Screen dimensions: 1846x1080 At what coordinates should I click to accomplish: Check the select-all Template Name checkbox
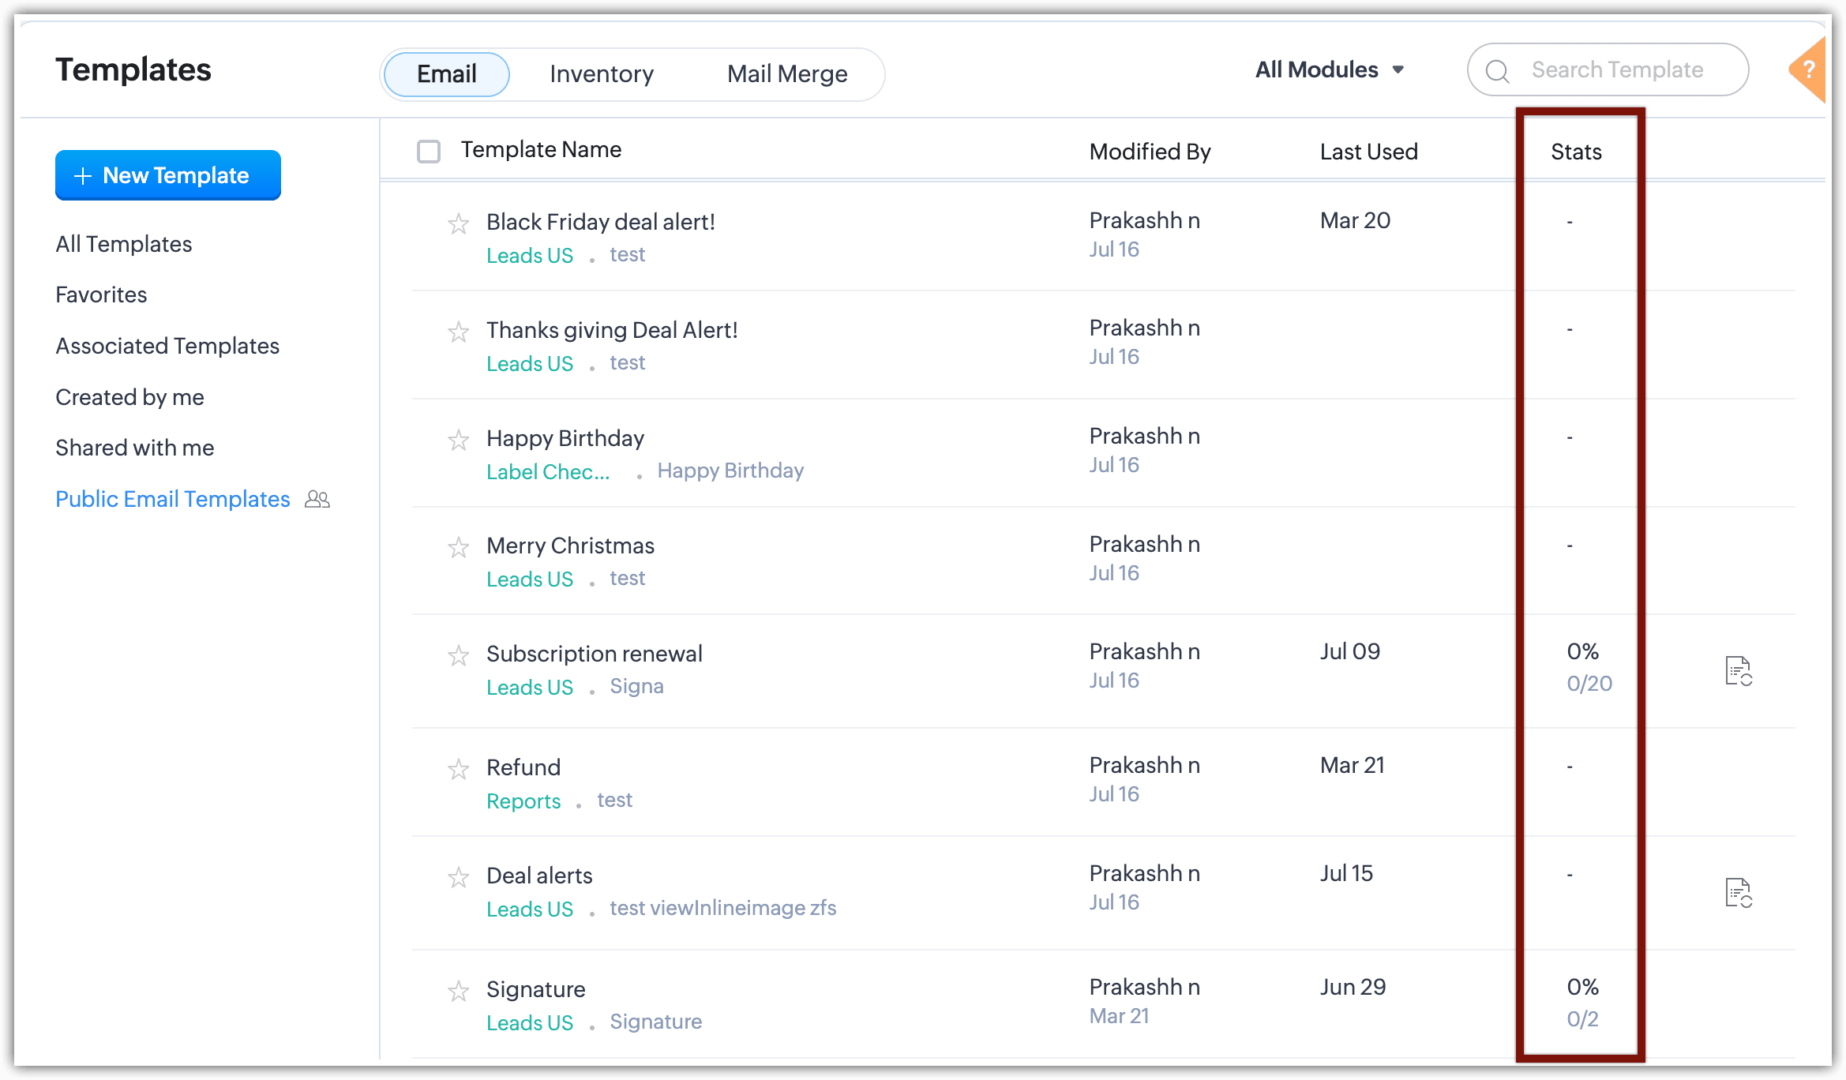tap(429, 151)
